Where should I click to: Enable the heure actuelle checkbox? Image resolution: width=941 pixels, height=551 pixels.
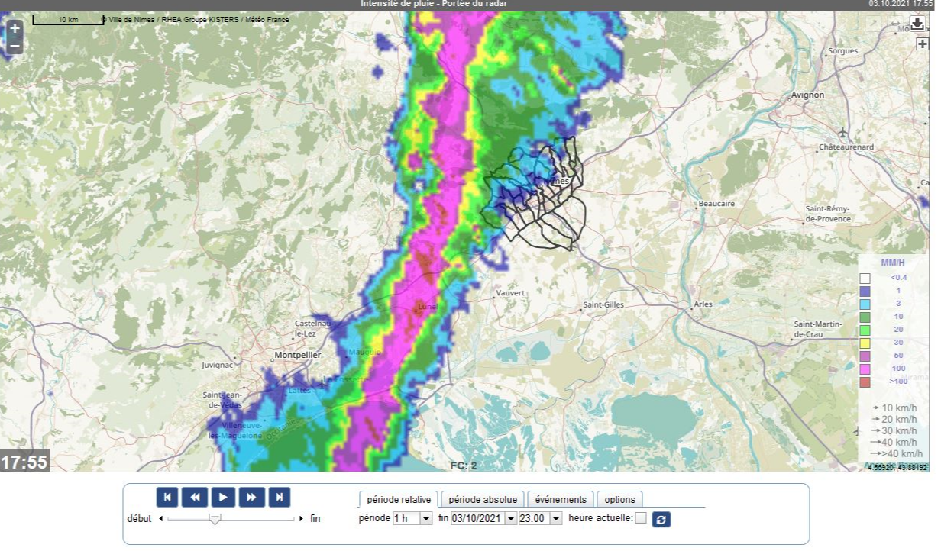[x=641, y=519]
